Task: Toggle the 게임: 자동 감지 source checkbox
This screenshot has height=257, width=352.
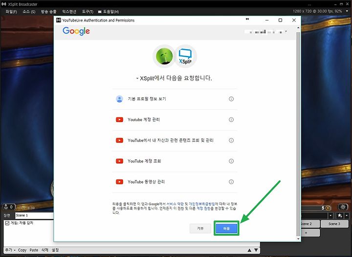Action: (x=7, y=223)
